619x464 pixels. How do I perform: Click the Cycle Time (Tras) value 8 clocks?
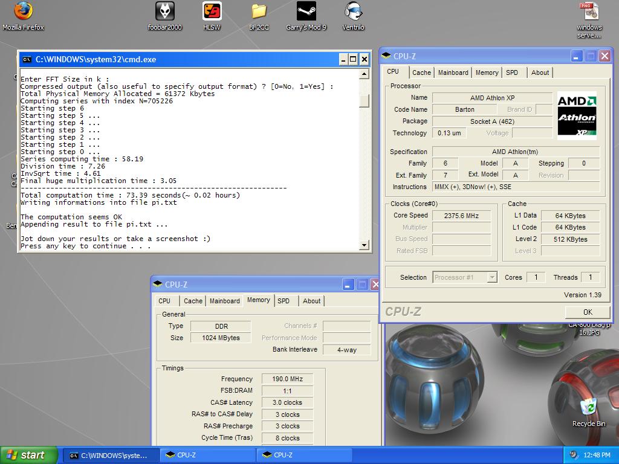pyautogui.click(x=287, y=438)
